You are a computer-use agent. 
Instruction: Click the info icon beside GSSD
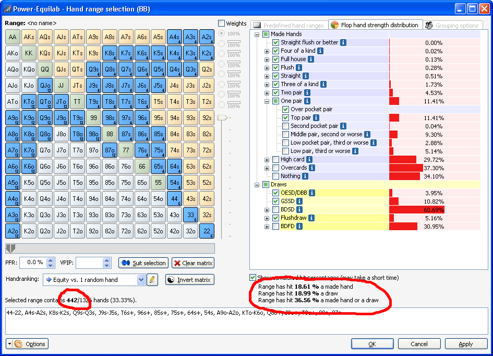299,201
